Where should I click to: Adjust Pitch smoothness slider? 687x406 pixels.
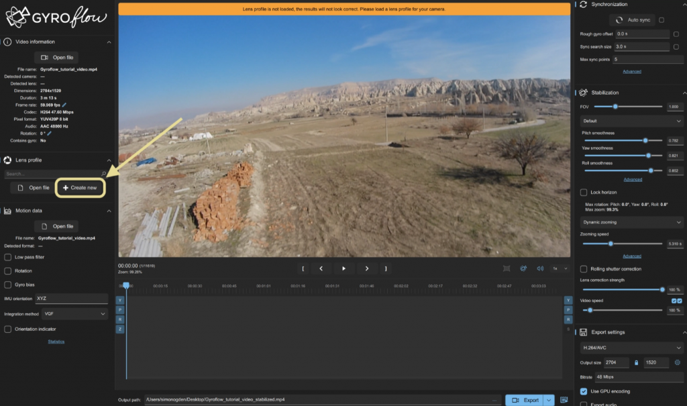[x=623, y=140]
